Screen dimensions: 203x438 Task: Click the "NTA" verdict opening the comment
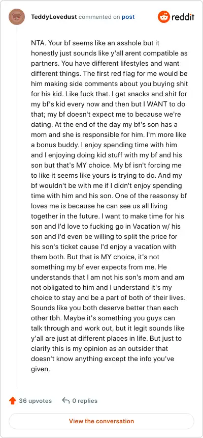[38, 43]
